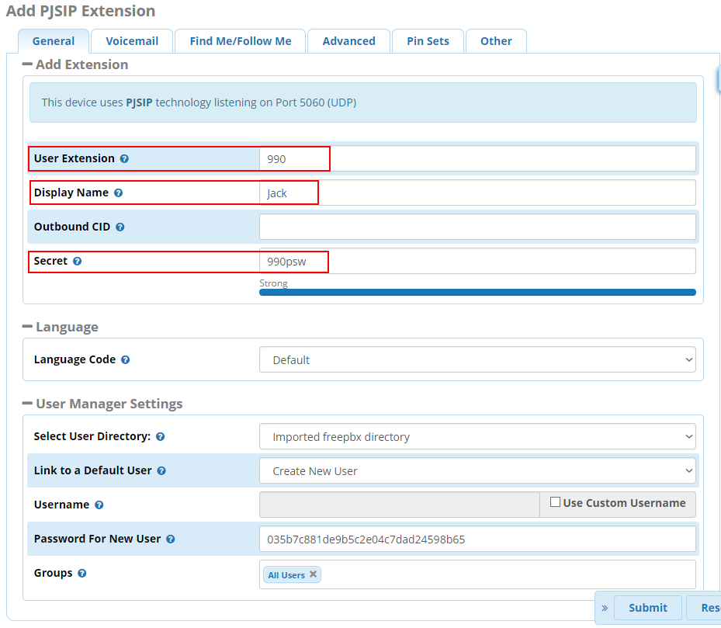Click help icon next to User Extension
Screen dimensions: 721x628
124,158
